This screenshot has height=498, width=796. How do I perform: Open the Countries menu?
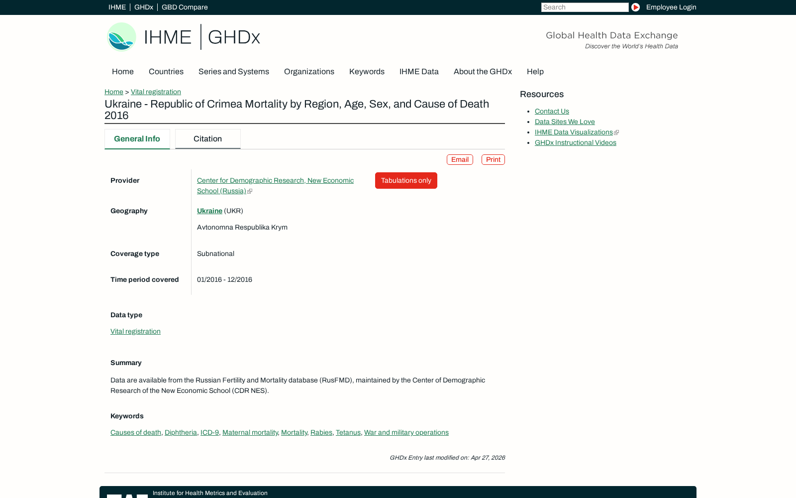pyautogui.click(x=166, y=72)
